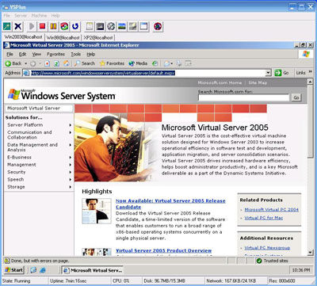Click the IE Refresh icon
317x286 pixels.
(56, 63)
